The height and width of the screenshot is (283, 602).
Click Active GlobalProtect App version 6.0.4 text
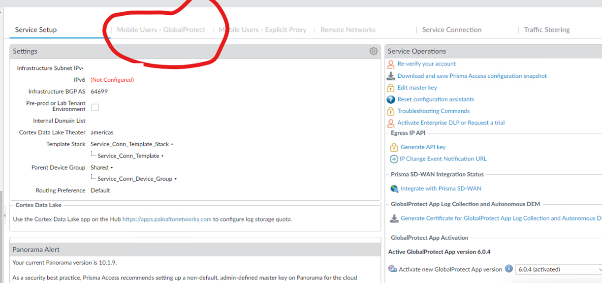(x=439, y=252)
